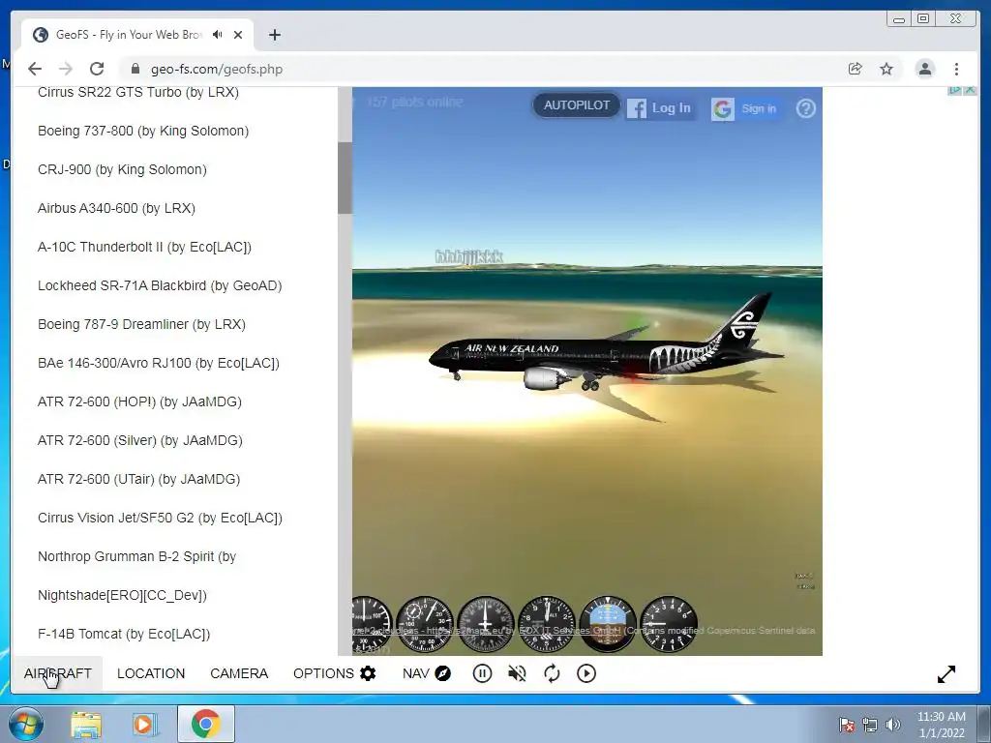This screenshot has width=991, height=743.
Task: Click the address bar geo-fs.com URL
Action: 217,69
